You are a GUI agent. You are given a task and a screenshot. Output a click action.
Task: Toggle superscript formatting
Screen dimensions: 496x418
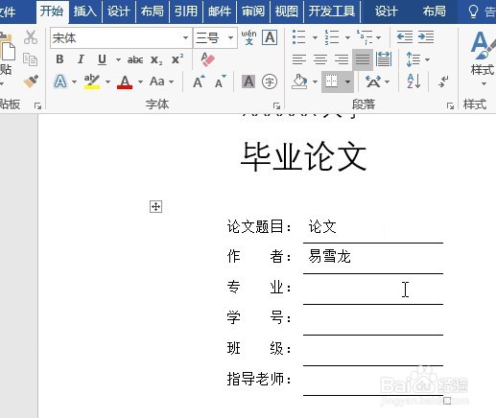(177, 59)
